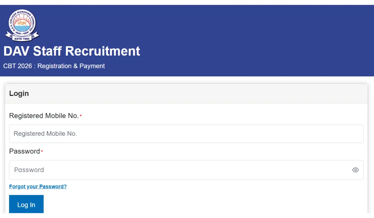Focus the Registered Mobile No. input field
374x218 pixels.
point(186,133)
